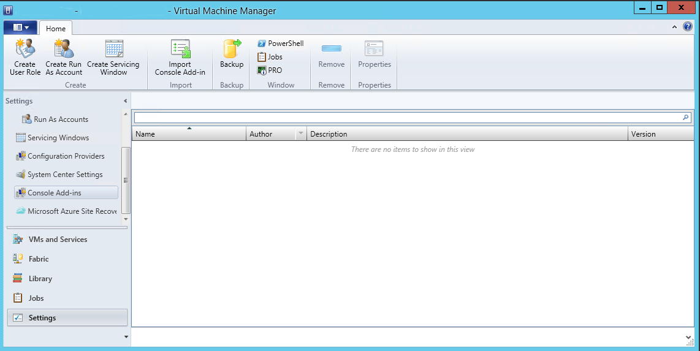700x351 pixels.
Task: Switch to the Jobs workspace
Action: point(67,298)
